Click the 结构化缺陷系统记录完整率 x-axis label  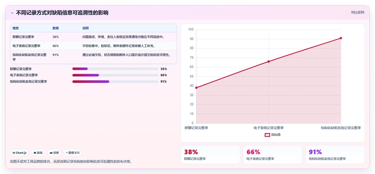pyautogui.click(x=341, y=128)
